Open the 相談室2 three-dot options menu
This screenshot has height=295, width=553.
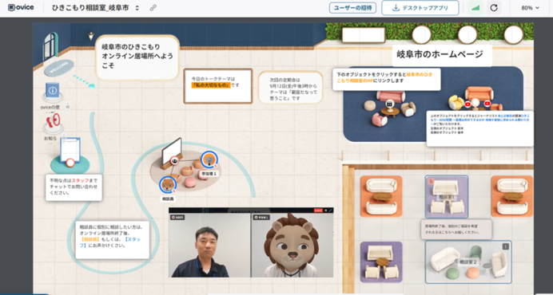[x=505, y=246]
